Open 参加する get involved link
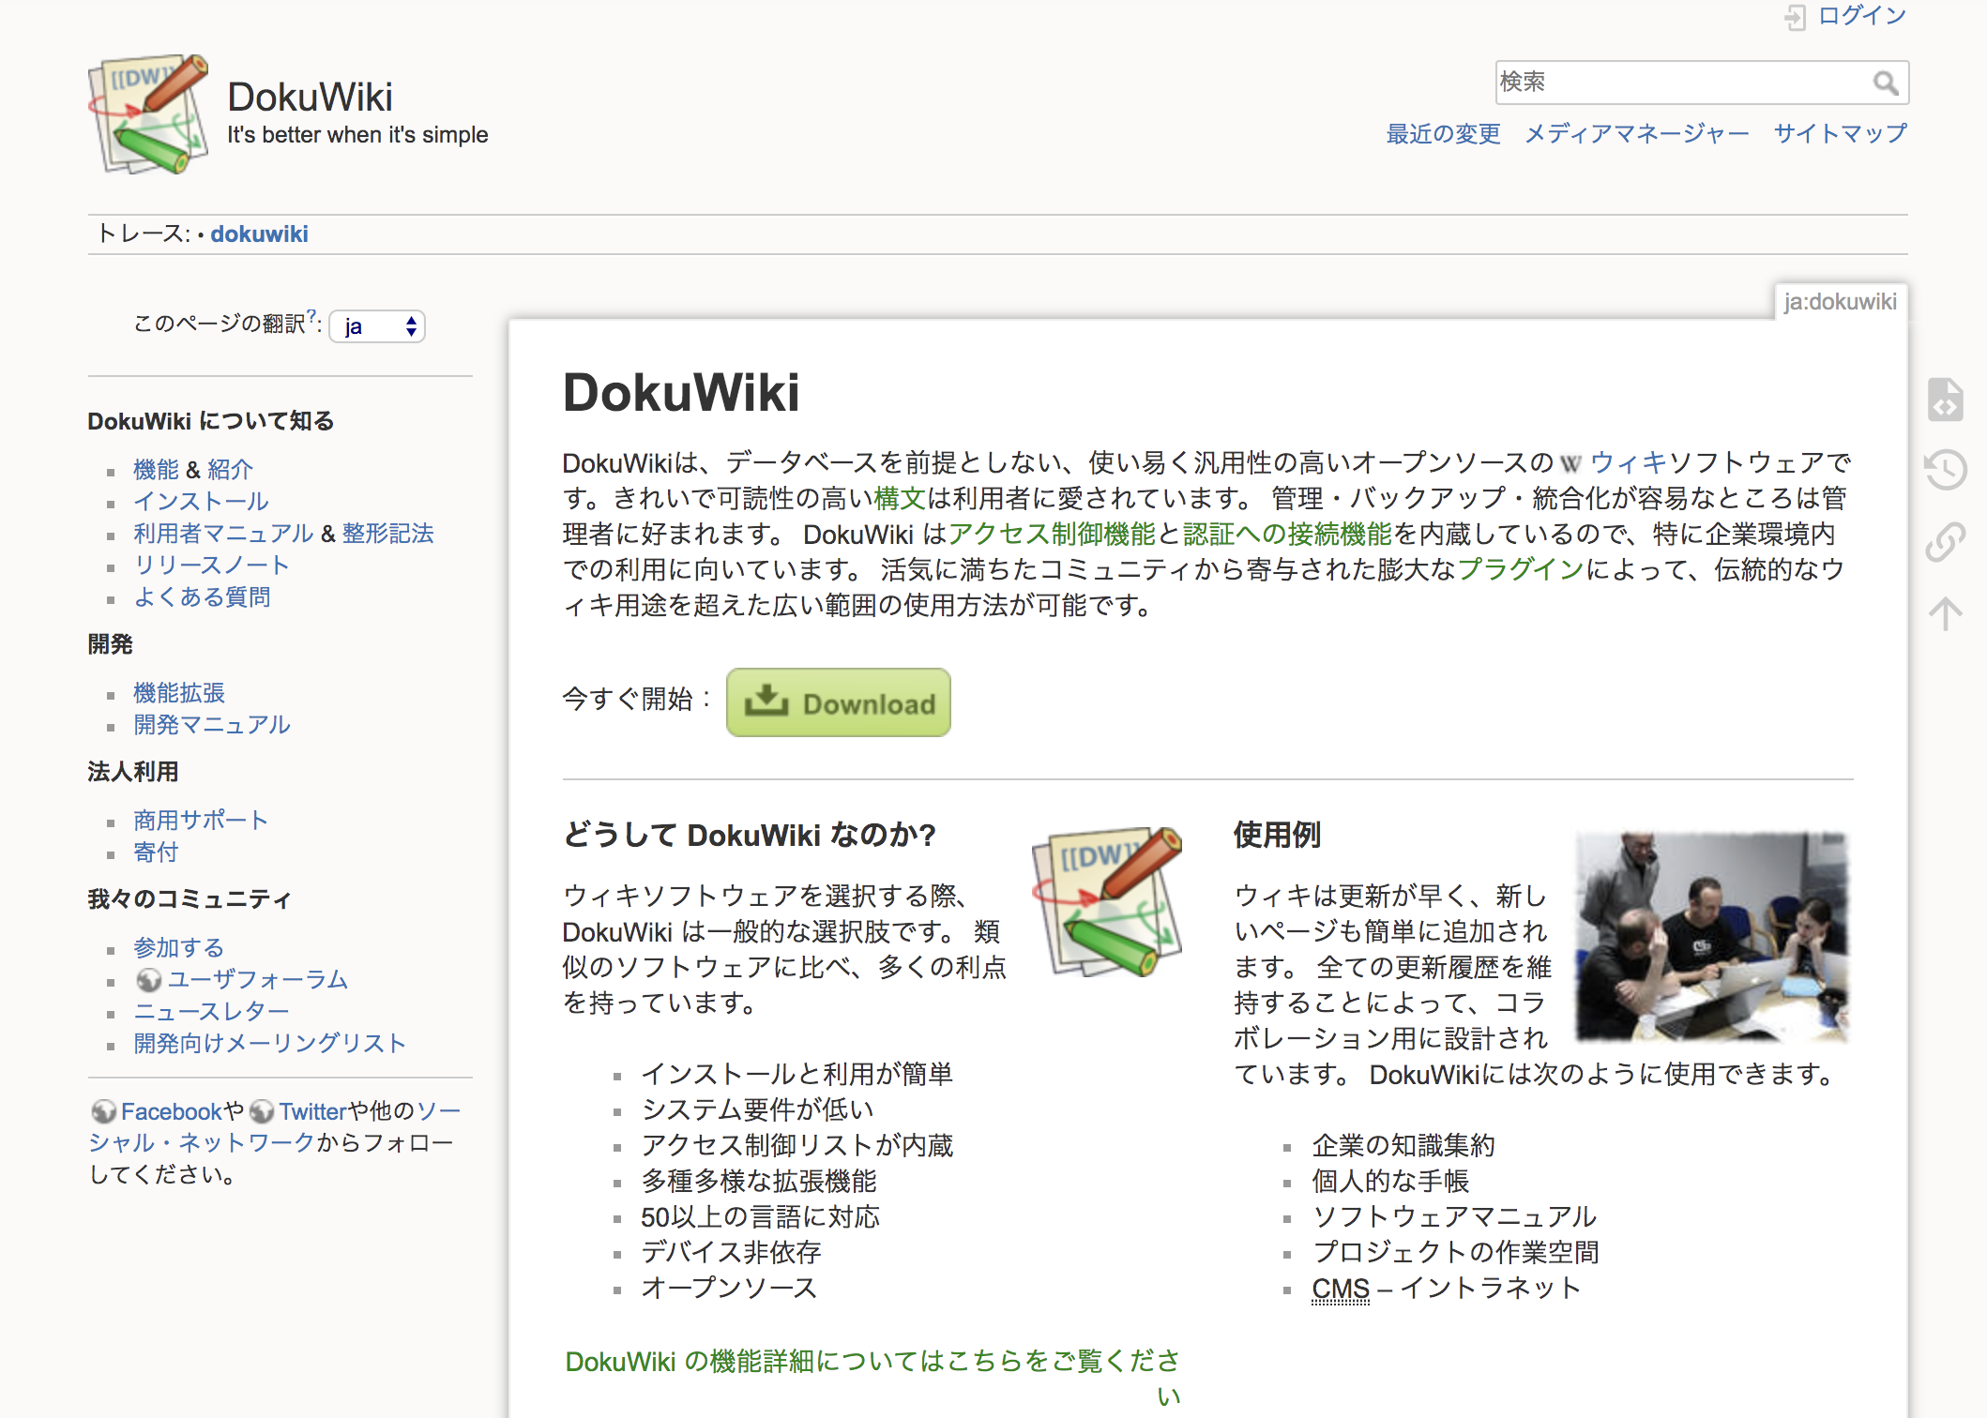The height and width of the screenshot is (1418, 1987). point(178,947)
